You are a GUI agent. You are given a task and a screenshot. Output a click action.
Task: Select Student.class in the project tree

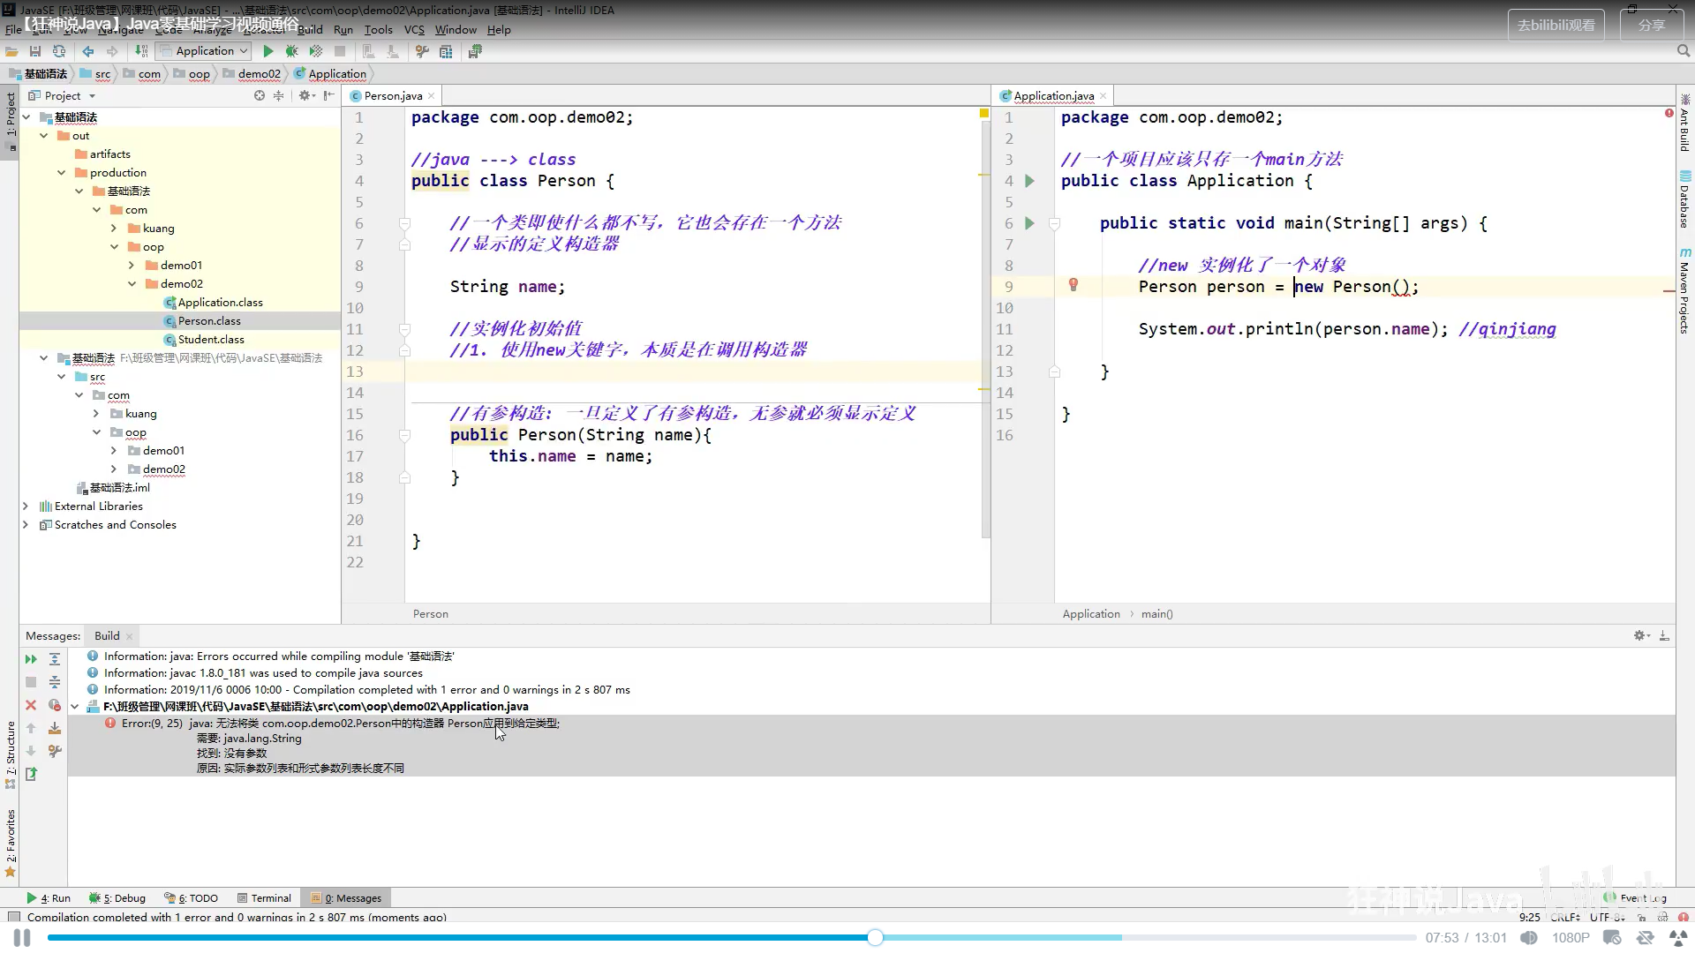(211, 340)
